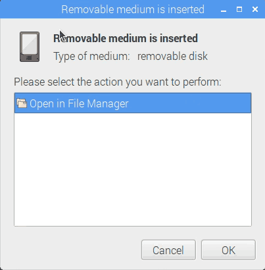Dismiss the dialog with the Cancel button
Image resolution: width=265 pixels, height=270 pixels.
168,250
